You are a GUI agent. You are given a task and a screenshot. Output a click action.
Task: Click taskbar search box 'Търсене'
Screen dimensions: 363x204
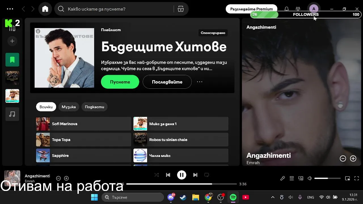(x=133, y=197)
